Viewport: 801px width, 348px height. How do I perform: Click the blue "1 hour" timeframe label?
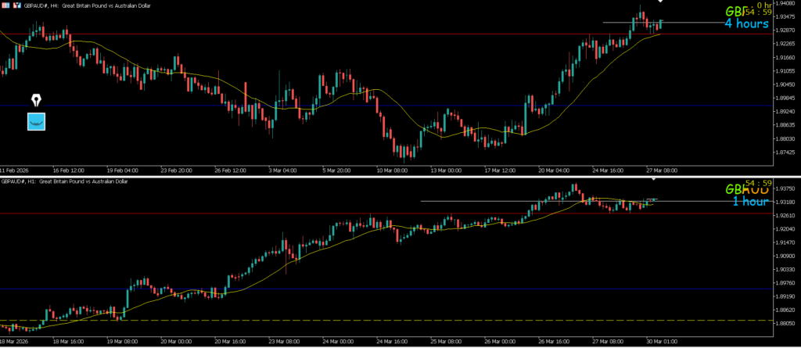pos(749,202)
